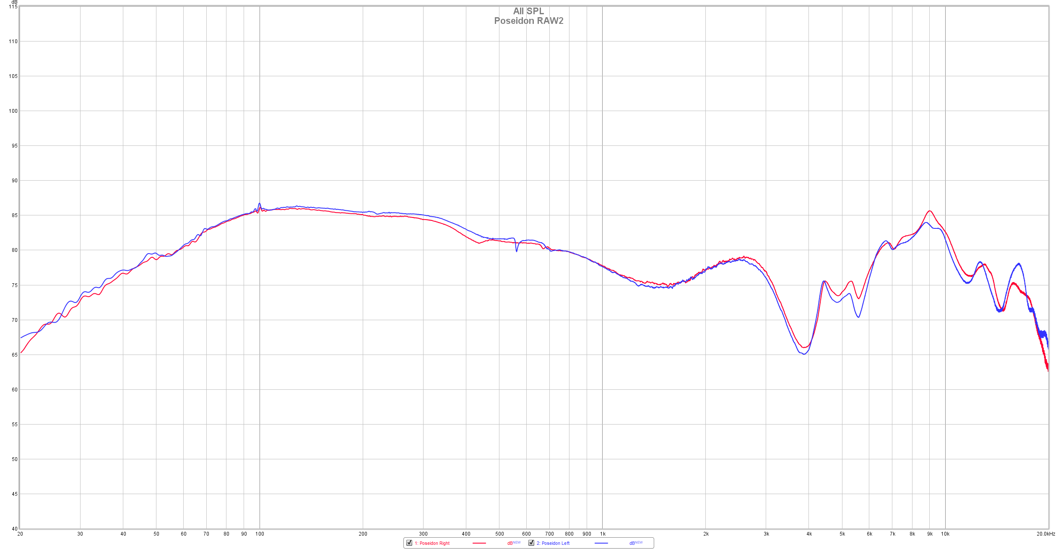Click the 20 label at the left of the frequency axis
This screenshot has height=549, width=1058.
click(x=20, y=534)
